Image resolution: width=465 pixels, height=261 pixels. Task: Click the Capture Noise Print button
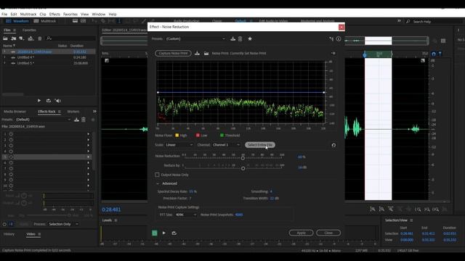tap(173, 53)
